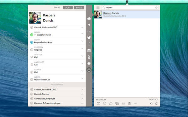Click the sync refresh icon at bottom
Image resolution: width=188 pixels, height=117 pixels.
tap(152, 104)
